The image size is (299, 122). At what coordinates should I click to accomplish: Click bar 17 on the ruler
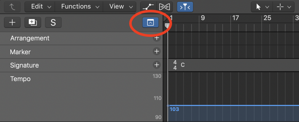pos(236,18)
